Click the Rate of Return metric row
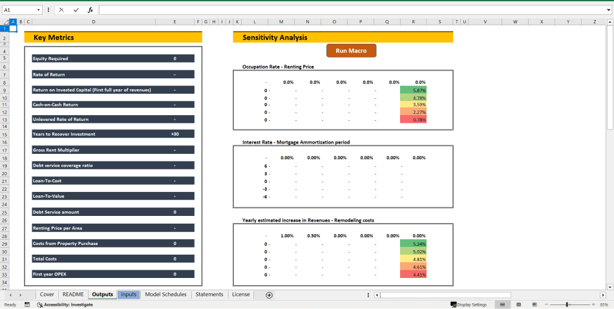Image resolution: width=614 pixels, height=309 pixels. pos(113,74)
